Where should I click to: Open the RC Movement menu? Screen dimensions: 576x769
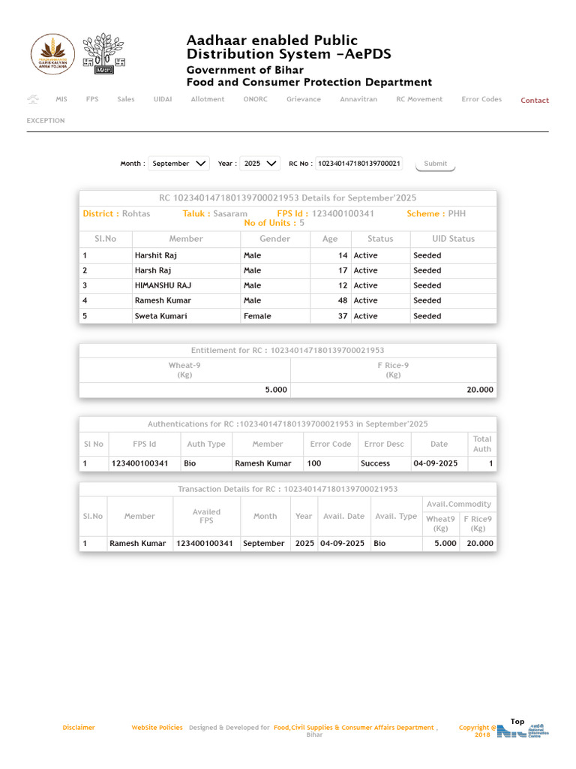click(x=419, y=99)
